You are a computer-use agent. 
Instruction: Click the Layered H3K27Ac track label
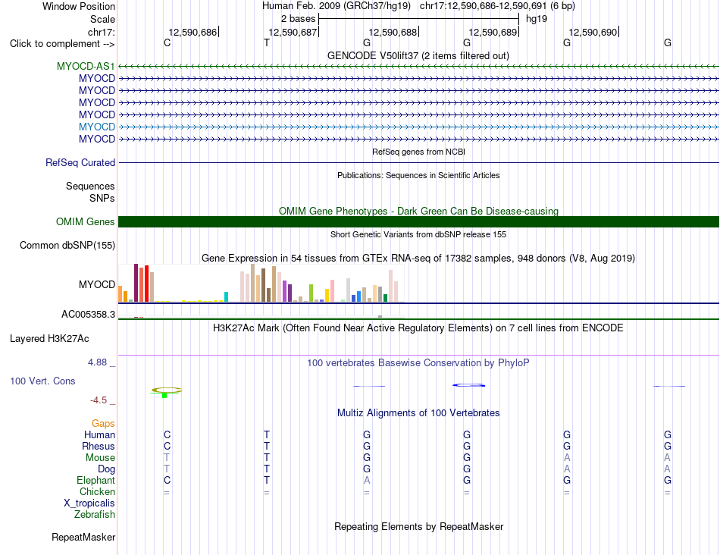tap(49, 339)
